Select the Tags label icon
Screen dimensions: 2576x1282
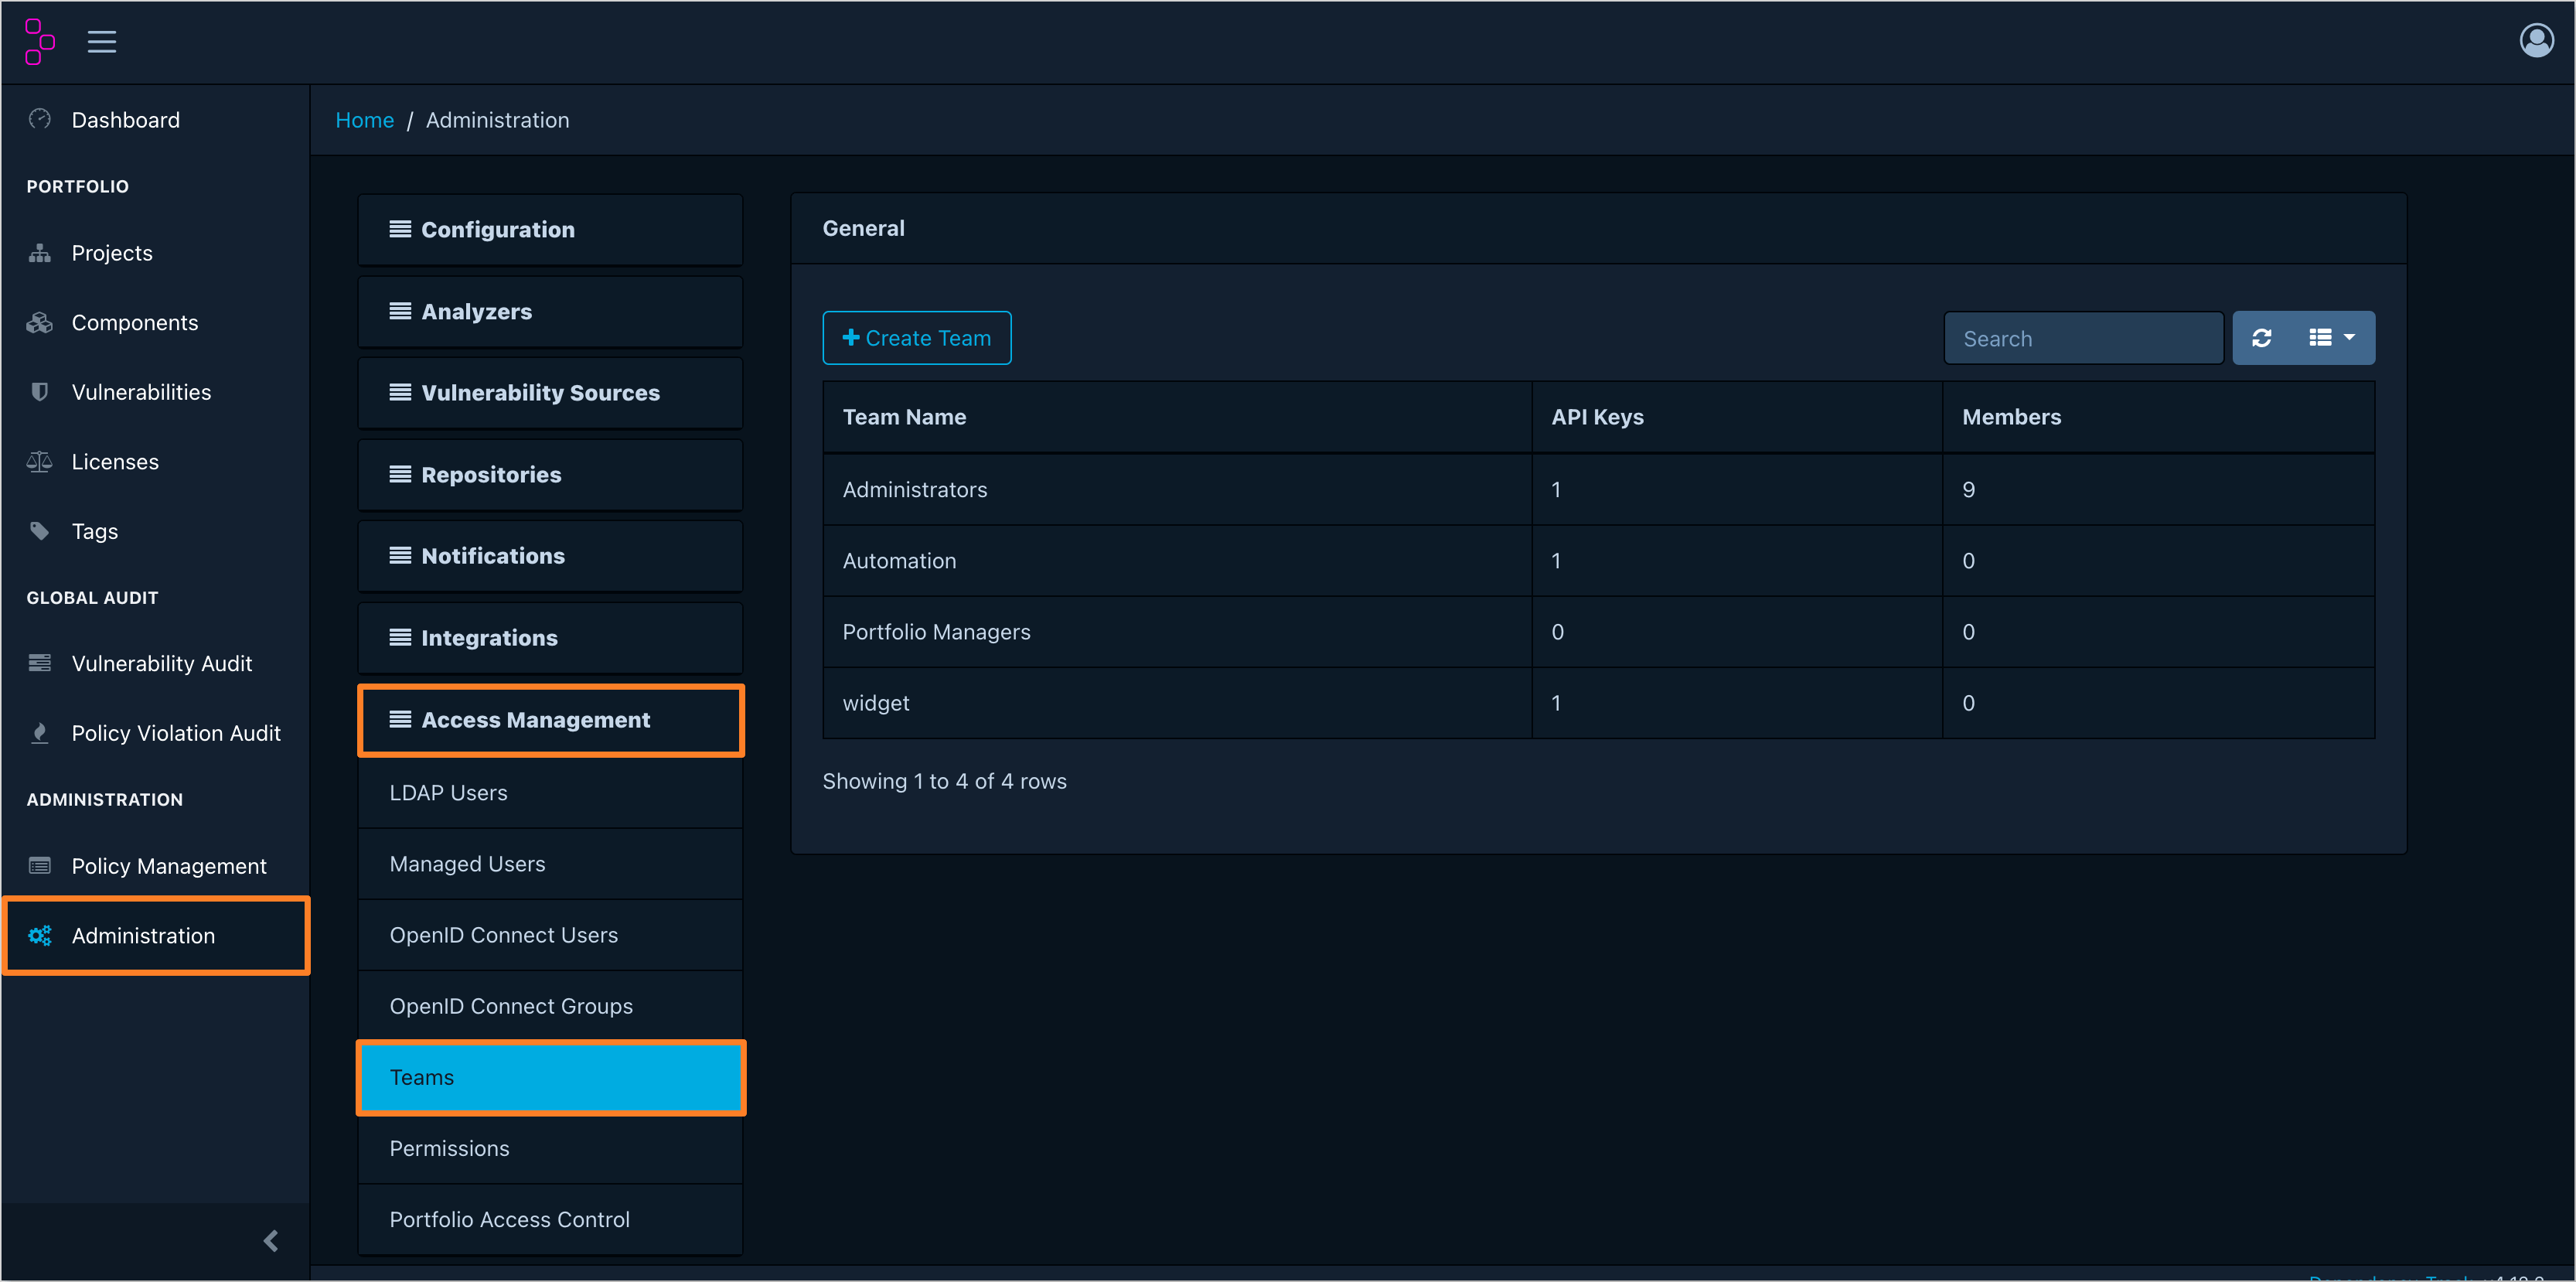tap(40, 531)
